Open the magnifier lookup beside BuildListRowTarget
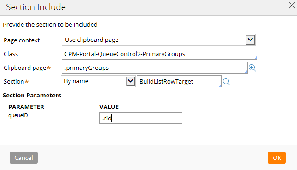Viewport: 297px width, 170px height. [x=226, y=81]
